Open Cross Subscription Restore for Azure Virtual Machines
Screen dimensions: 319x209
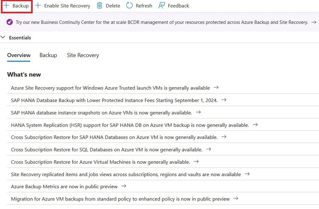coord(101,162)
